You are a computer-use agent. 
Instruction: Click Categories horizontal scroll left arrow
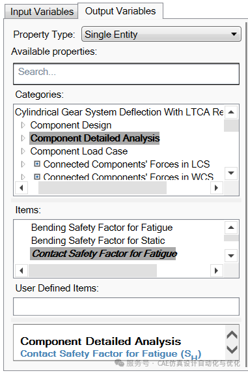(21, 188)
